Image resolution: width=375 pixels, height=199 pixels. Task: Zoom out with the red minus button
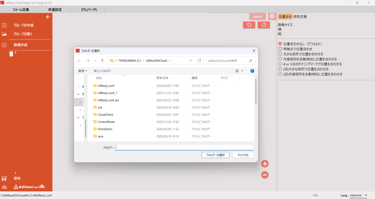pos(265,175)
